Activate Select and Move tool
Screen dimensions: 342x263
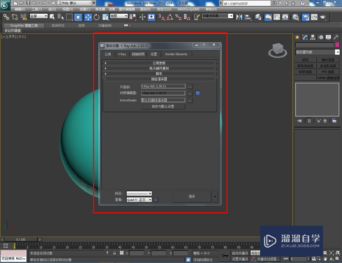88,17
